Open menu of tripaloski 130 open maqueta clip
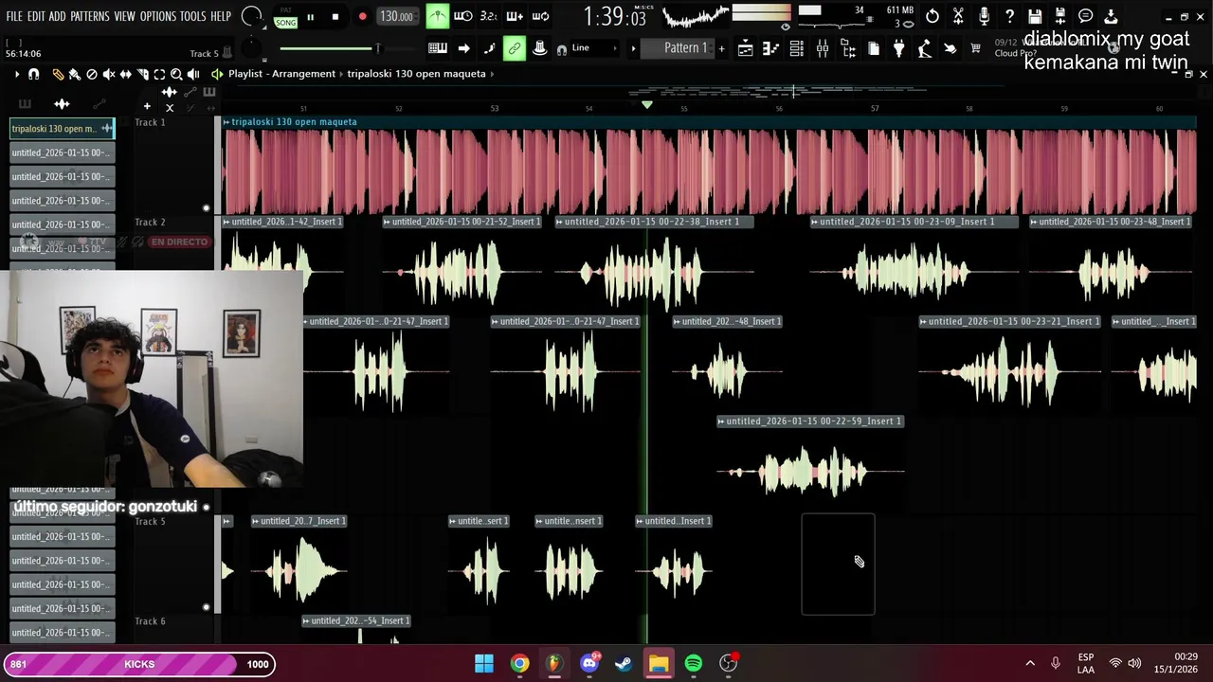This screenshot has height=682, width=1213. coord(226,122)
